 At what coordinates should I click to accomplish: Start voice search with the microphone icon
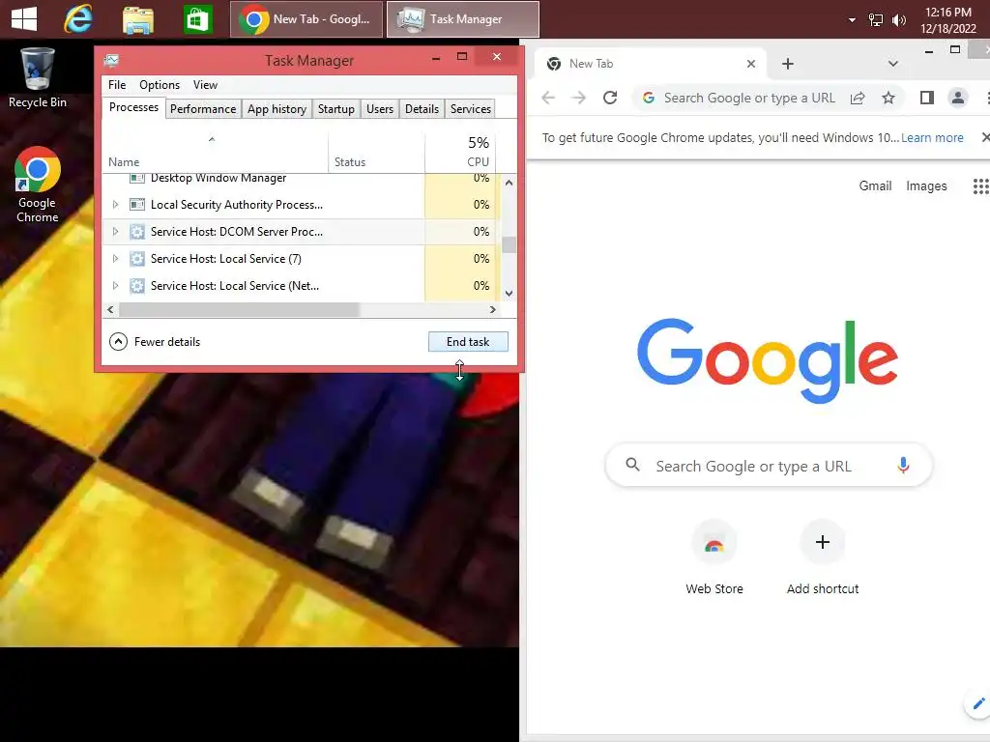tap(904, 466)
